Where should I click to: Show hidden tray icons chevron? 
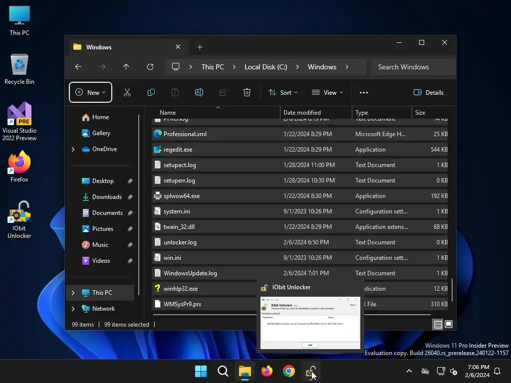click(409, 371)
